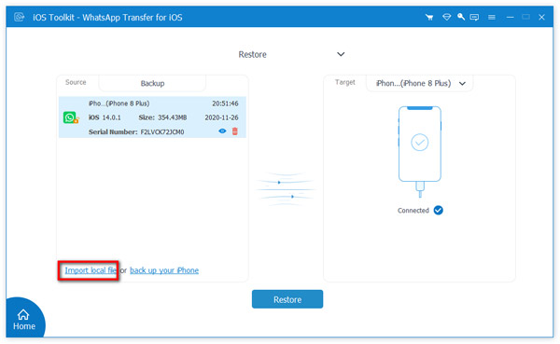
Task: Delete the iPhone 8 Plus backup
Action: tap(234, 131)
